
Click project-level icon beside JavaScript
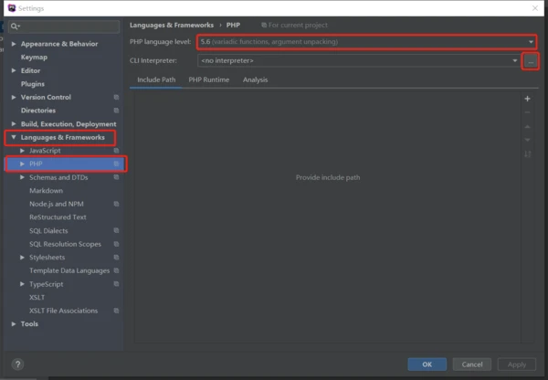pos(116,151)
